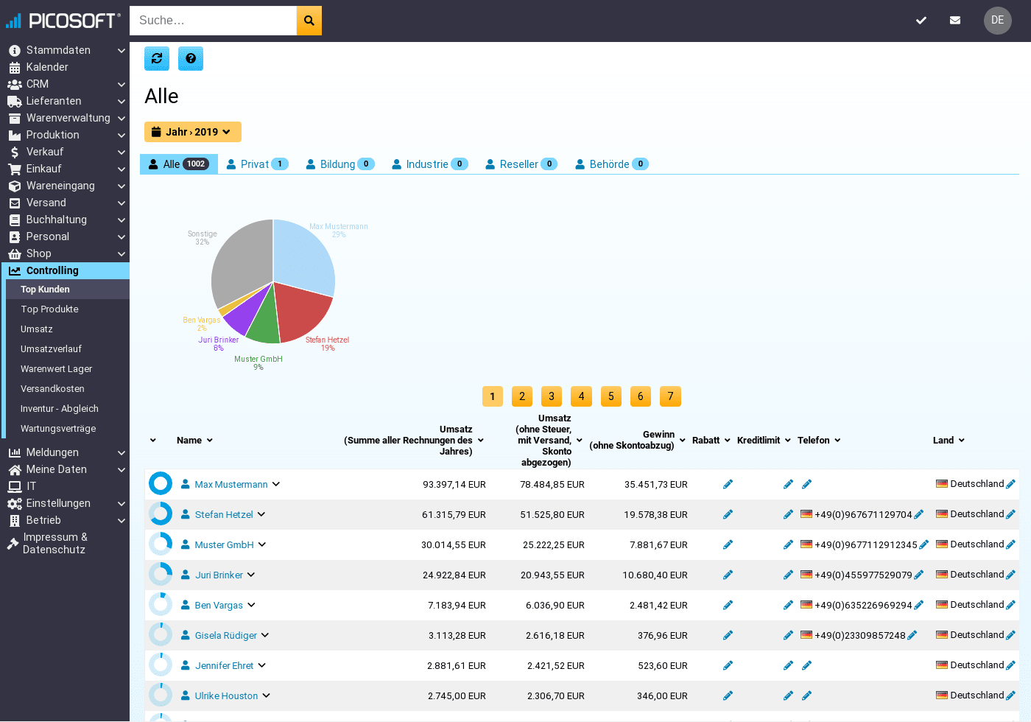Image resolution: width=1031 pixels, height=722 pixels.
Task: Click donut chart icon for Stefan Hetzel
Action: click(161, 514)
